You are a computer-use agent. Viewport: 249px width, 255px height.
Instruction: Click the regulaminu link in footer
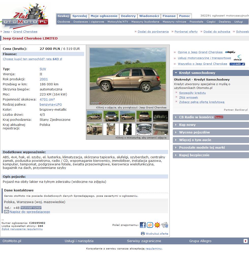point(153,248)
